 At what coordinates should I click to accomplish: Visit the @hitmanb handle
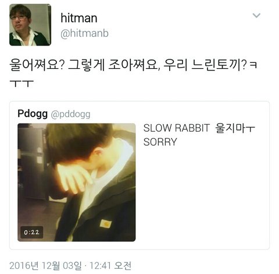pos(84,33)
